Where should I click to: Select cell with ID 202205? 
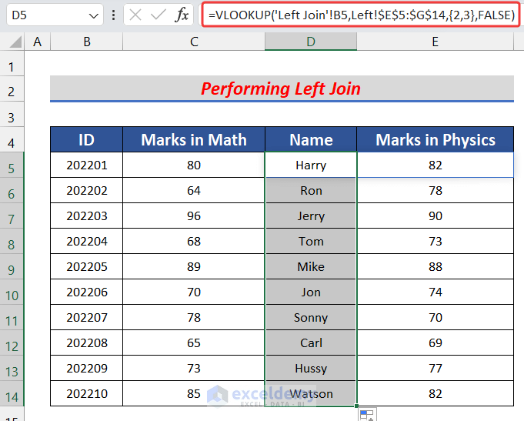point(86,266)
